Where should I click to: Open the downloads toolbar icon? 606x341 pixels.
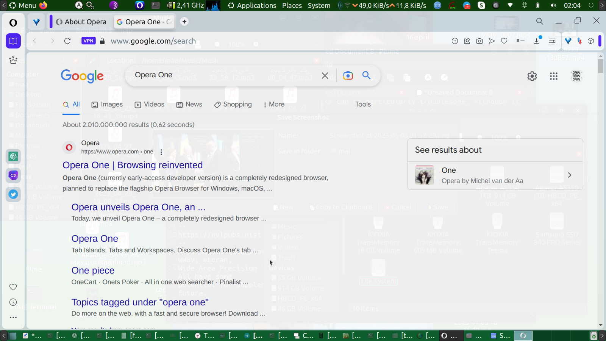537,41
